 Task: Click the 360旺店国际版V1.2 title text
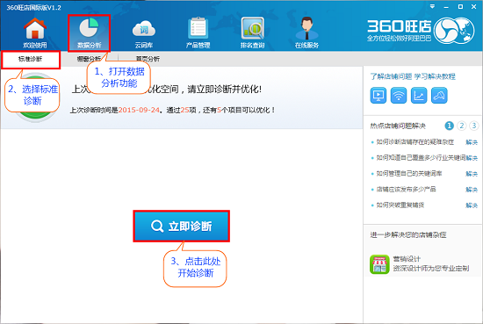pyautogui.click(x=34, y=8)
